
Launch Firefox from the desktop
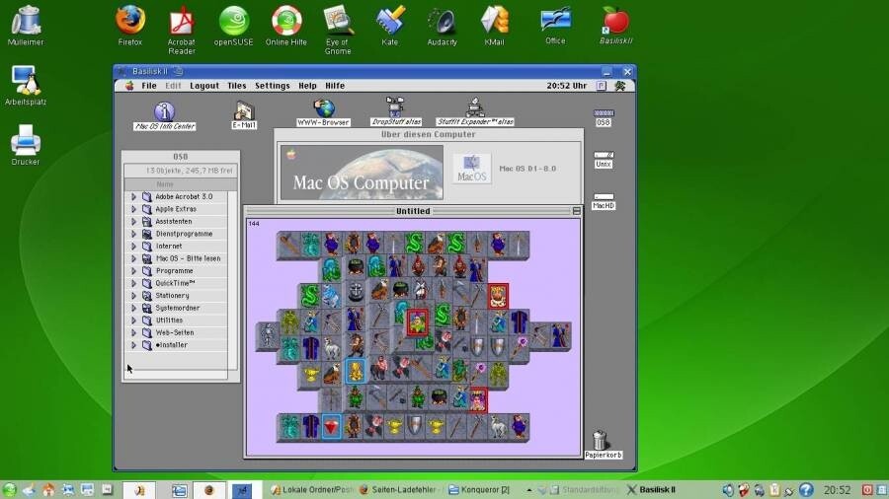tap(130, 21)
